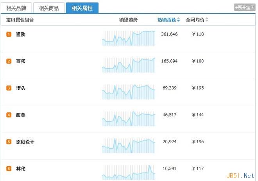The height and width of the screenshot is (181, 258).
Task: Click the orange rank 4 badge
Action: [x=9, y=115]
